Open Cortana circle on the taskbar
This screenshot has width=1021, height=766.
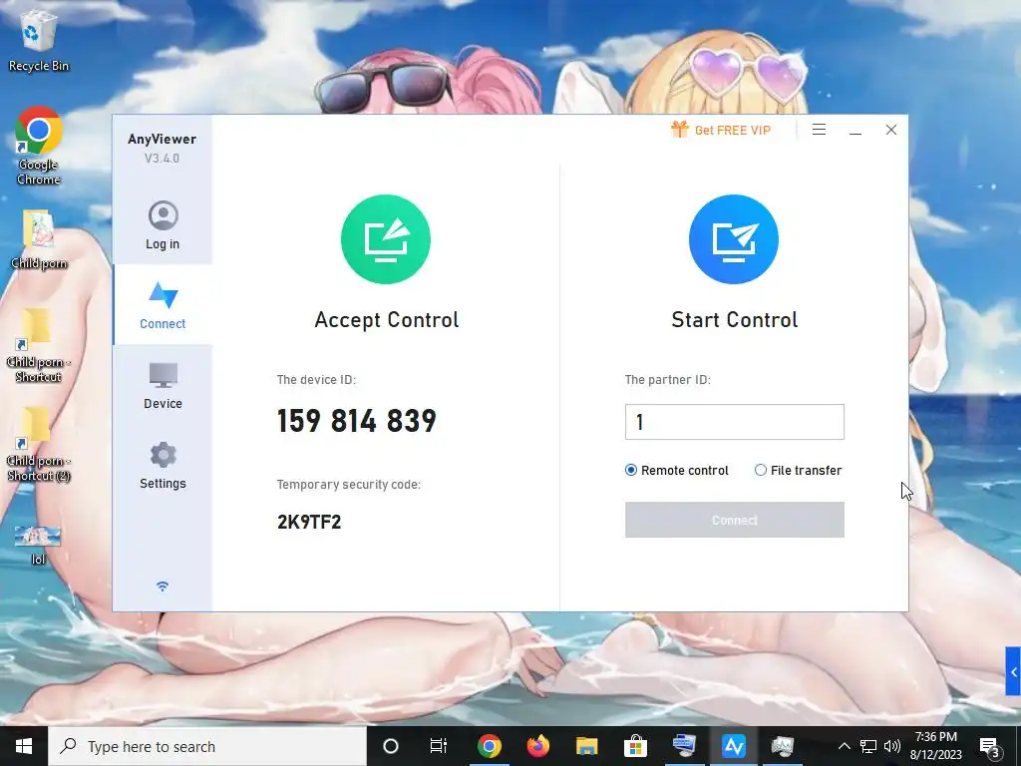click(x=391, y=746)
